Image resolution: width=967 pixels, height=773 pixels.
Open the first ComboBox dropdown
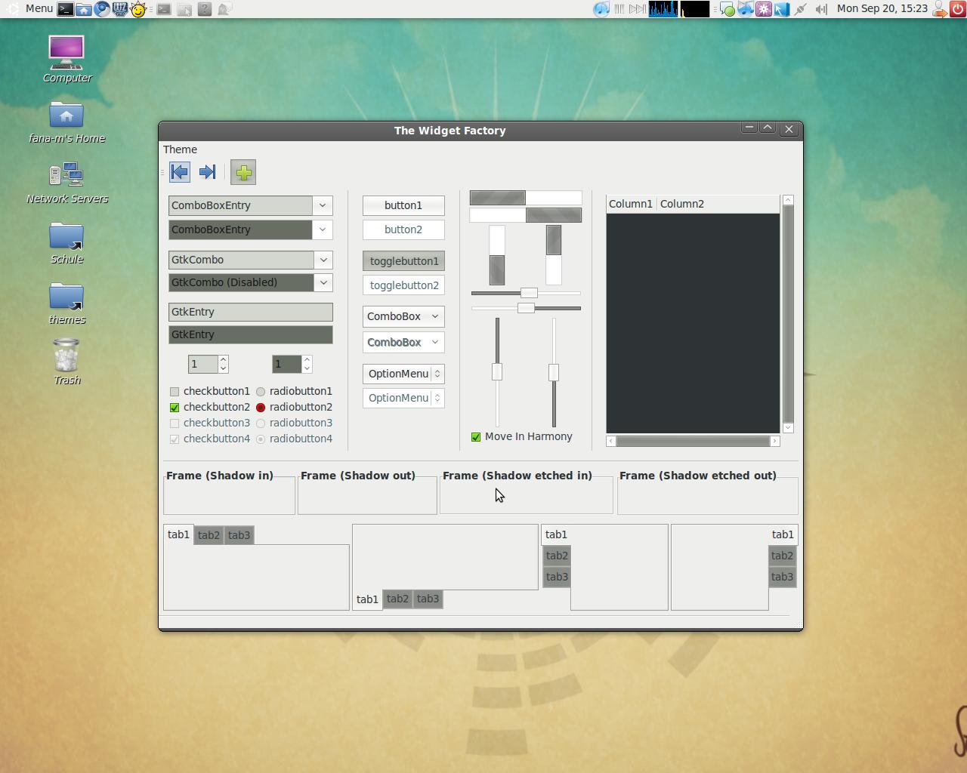click(x=403, y=316)
